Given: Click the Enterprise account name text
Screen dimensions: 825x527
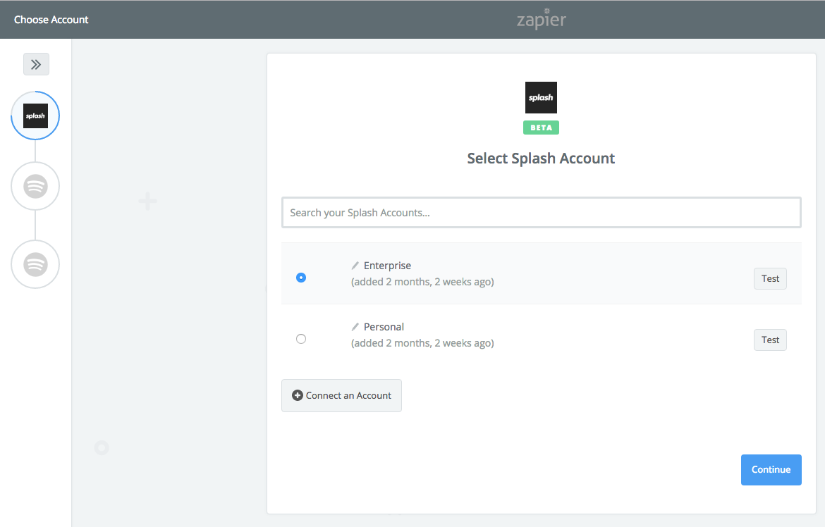Looking at the screenshot, I should 387,266.
